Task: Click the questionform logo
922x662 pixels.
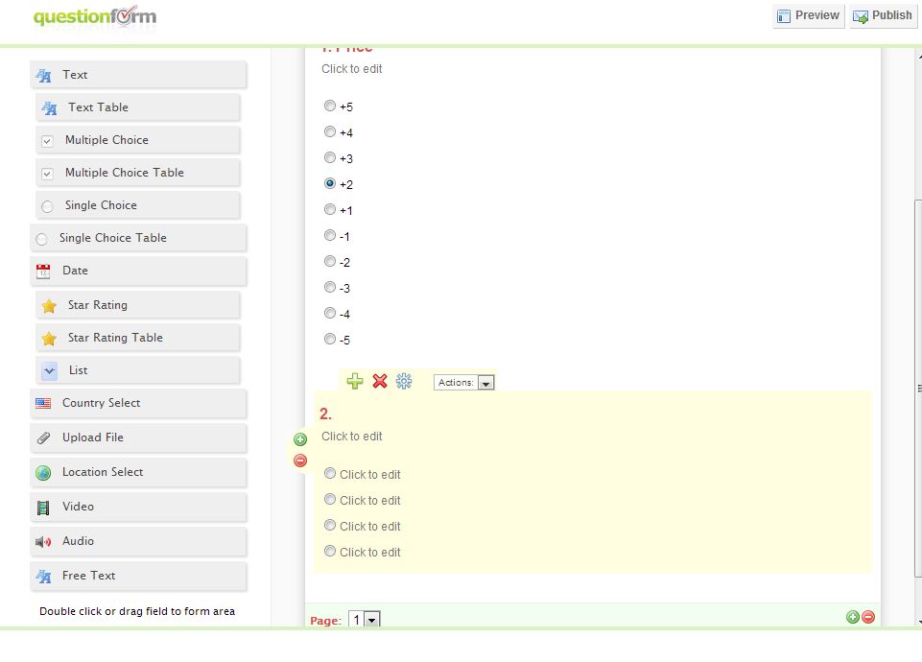Action: 94,16
